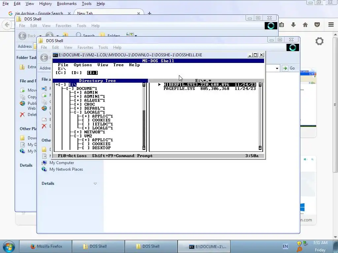This screenshot has height=253, width=338.
Task: Collapse the DOCUME~1 directory node
Action: [70, 88]
